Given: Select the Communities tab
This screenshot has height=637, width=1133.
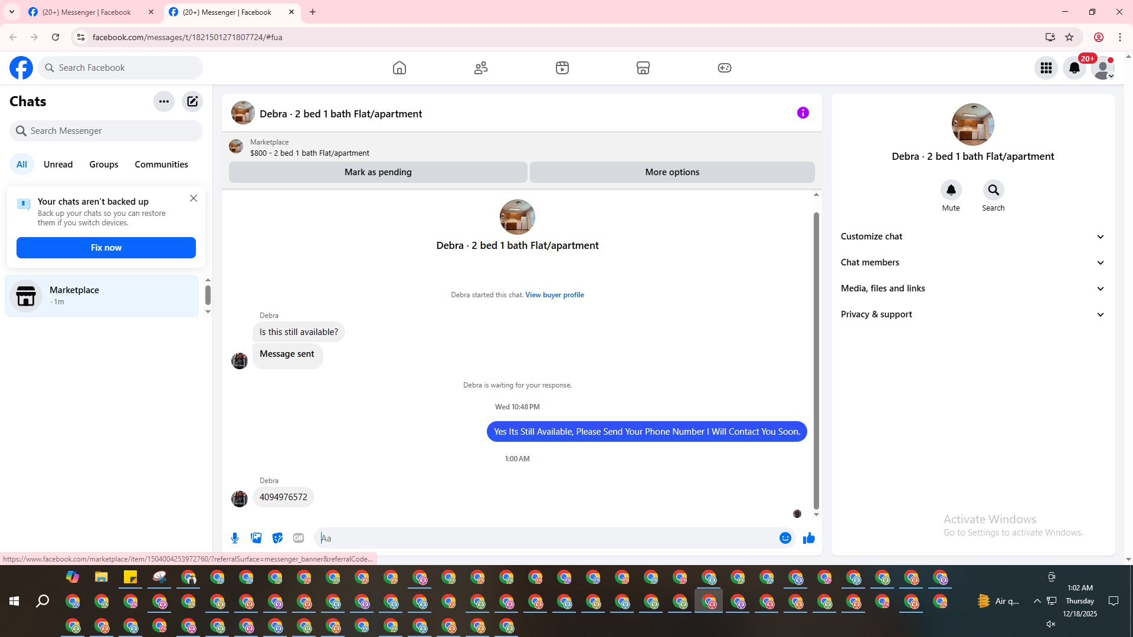Looking at the screenshot, I should 161,165.
